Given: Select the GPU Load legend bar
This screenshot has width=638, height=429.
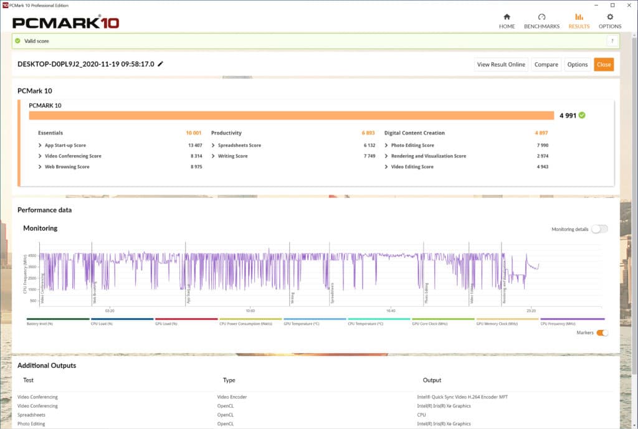Looking at the screenshot, I should pyautogui.click(x=186, y=319).
